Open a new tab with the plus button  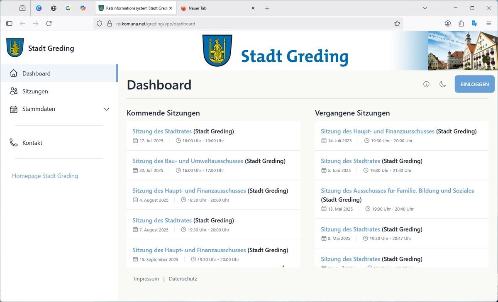(x=267, y=8)
